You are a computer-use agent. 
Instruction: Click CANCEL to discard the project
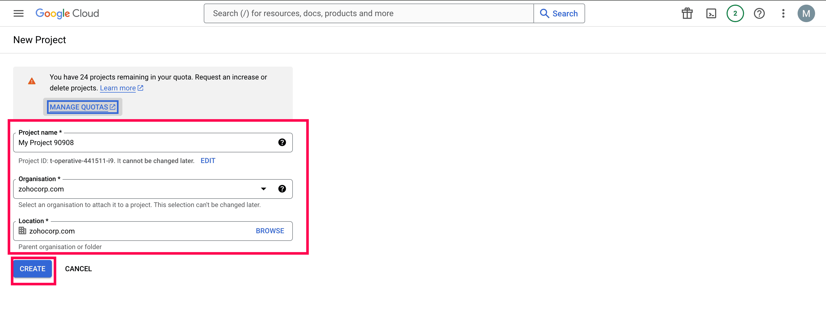click(x=78, y=268)
